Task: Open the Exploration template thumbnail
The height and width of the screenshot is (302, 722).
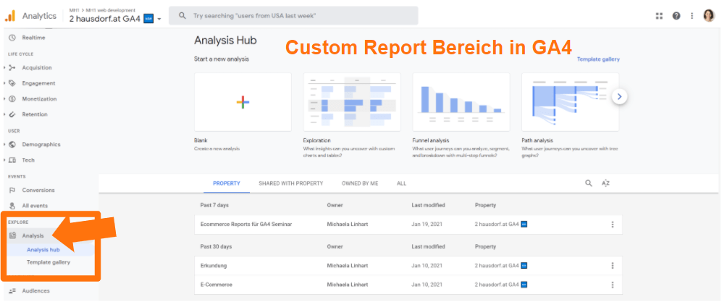Action: point(352,101)
